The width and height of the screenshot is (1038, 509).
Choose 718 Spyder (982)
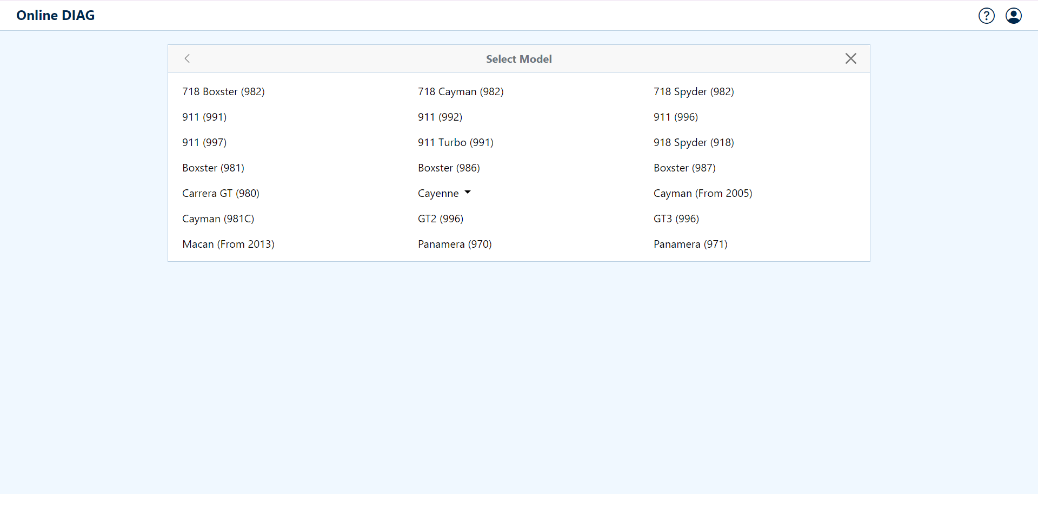pos(694,91)
